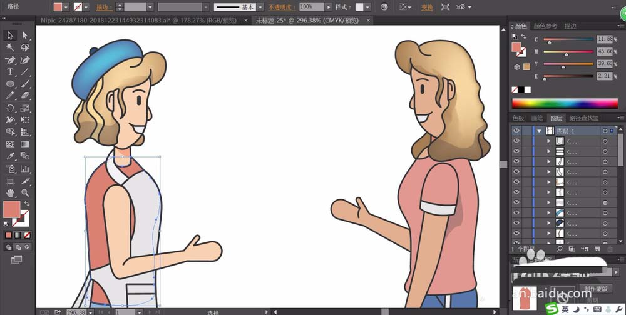Viewport: 626px width, 315px height.
Task: Select the Eyedropper tool
Action: [x=10, y=156]
